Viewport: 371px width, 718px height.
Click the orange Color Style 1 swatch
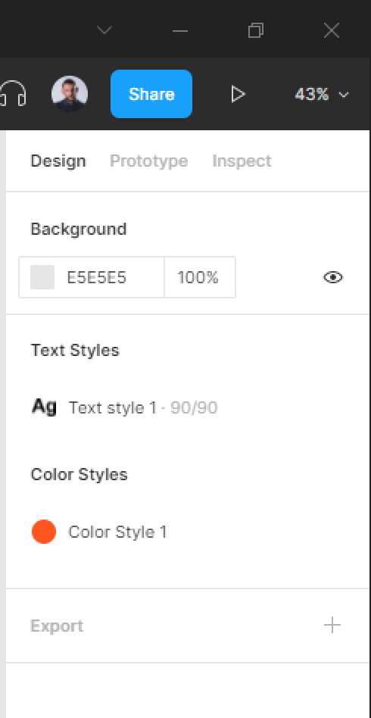pos(44,532)
